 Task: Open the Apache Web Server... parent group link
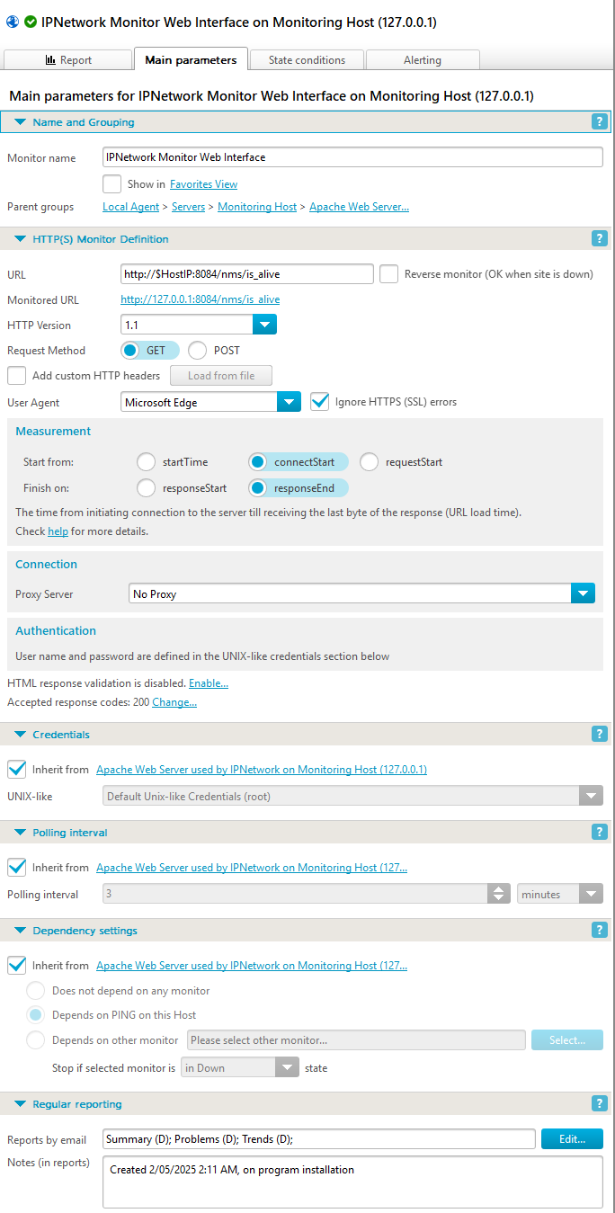(x=360, y=207)
